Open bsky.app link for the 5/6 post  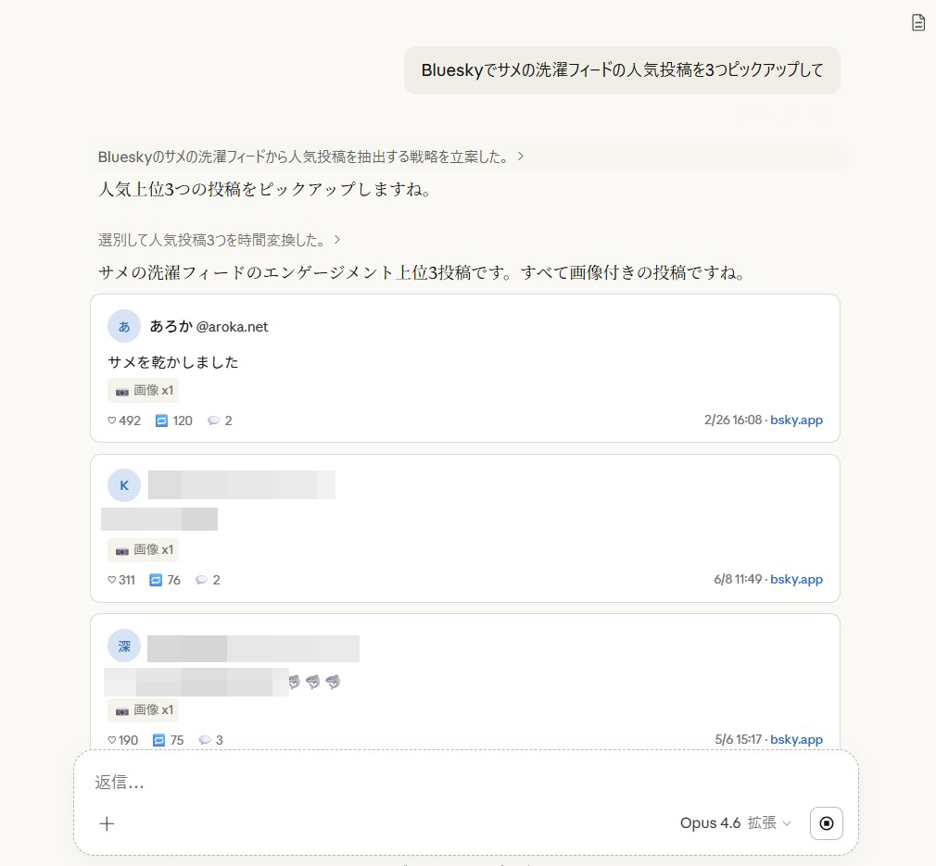(796, 739)
